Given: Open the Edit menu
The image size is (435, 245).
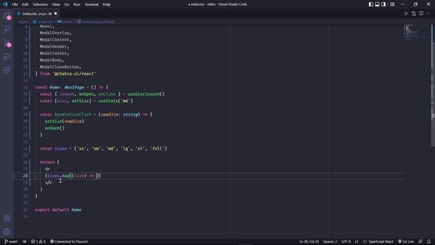Looking at the screenshot, I should (x=25, y=4).
